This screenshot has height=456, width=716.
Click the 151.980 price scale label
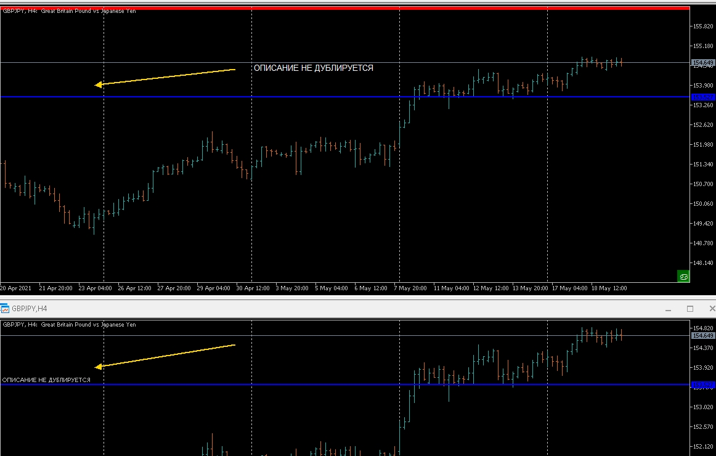click(703, 145)
